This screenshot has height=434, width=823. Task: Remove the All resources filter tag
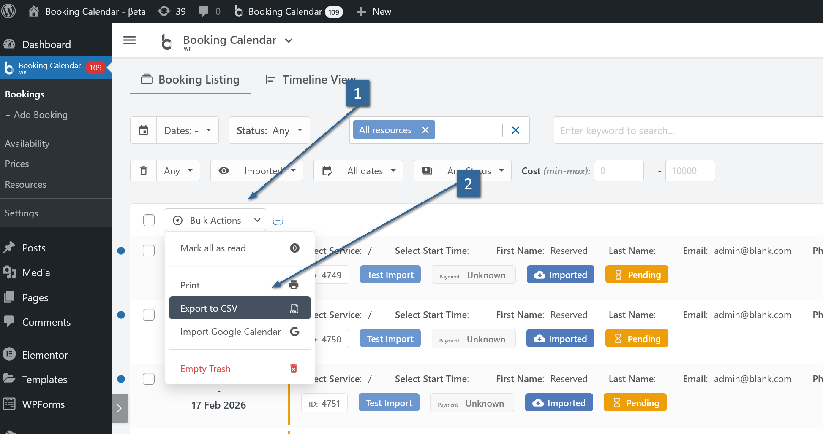(x=425, y=130)
